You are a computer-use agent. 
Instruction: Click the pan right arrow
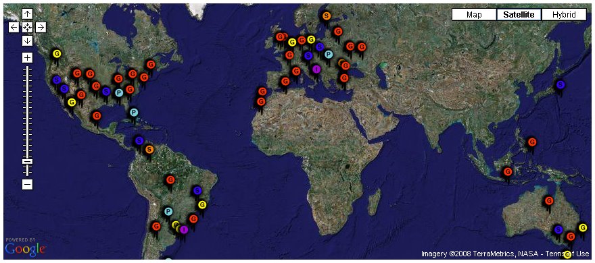click(x=41, y=27)
